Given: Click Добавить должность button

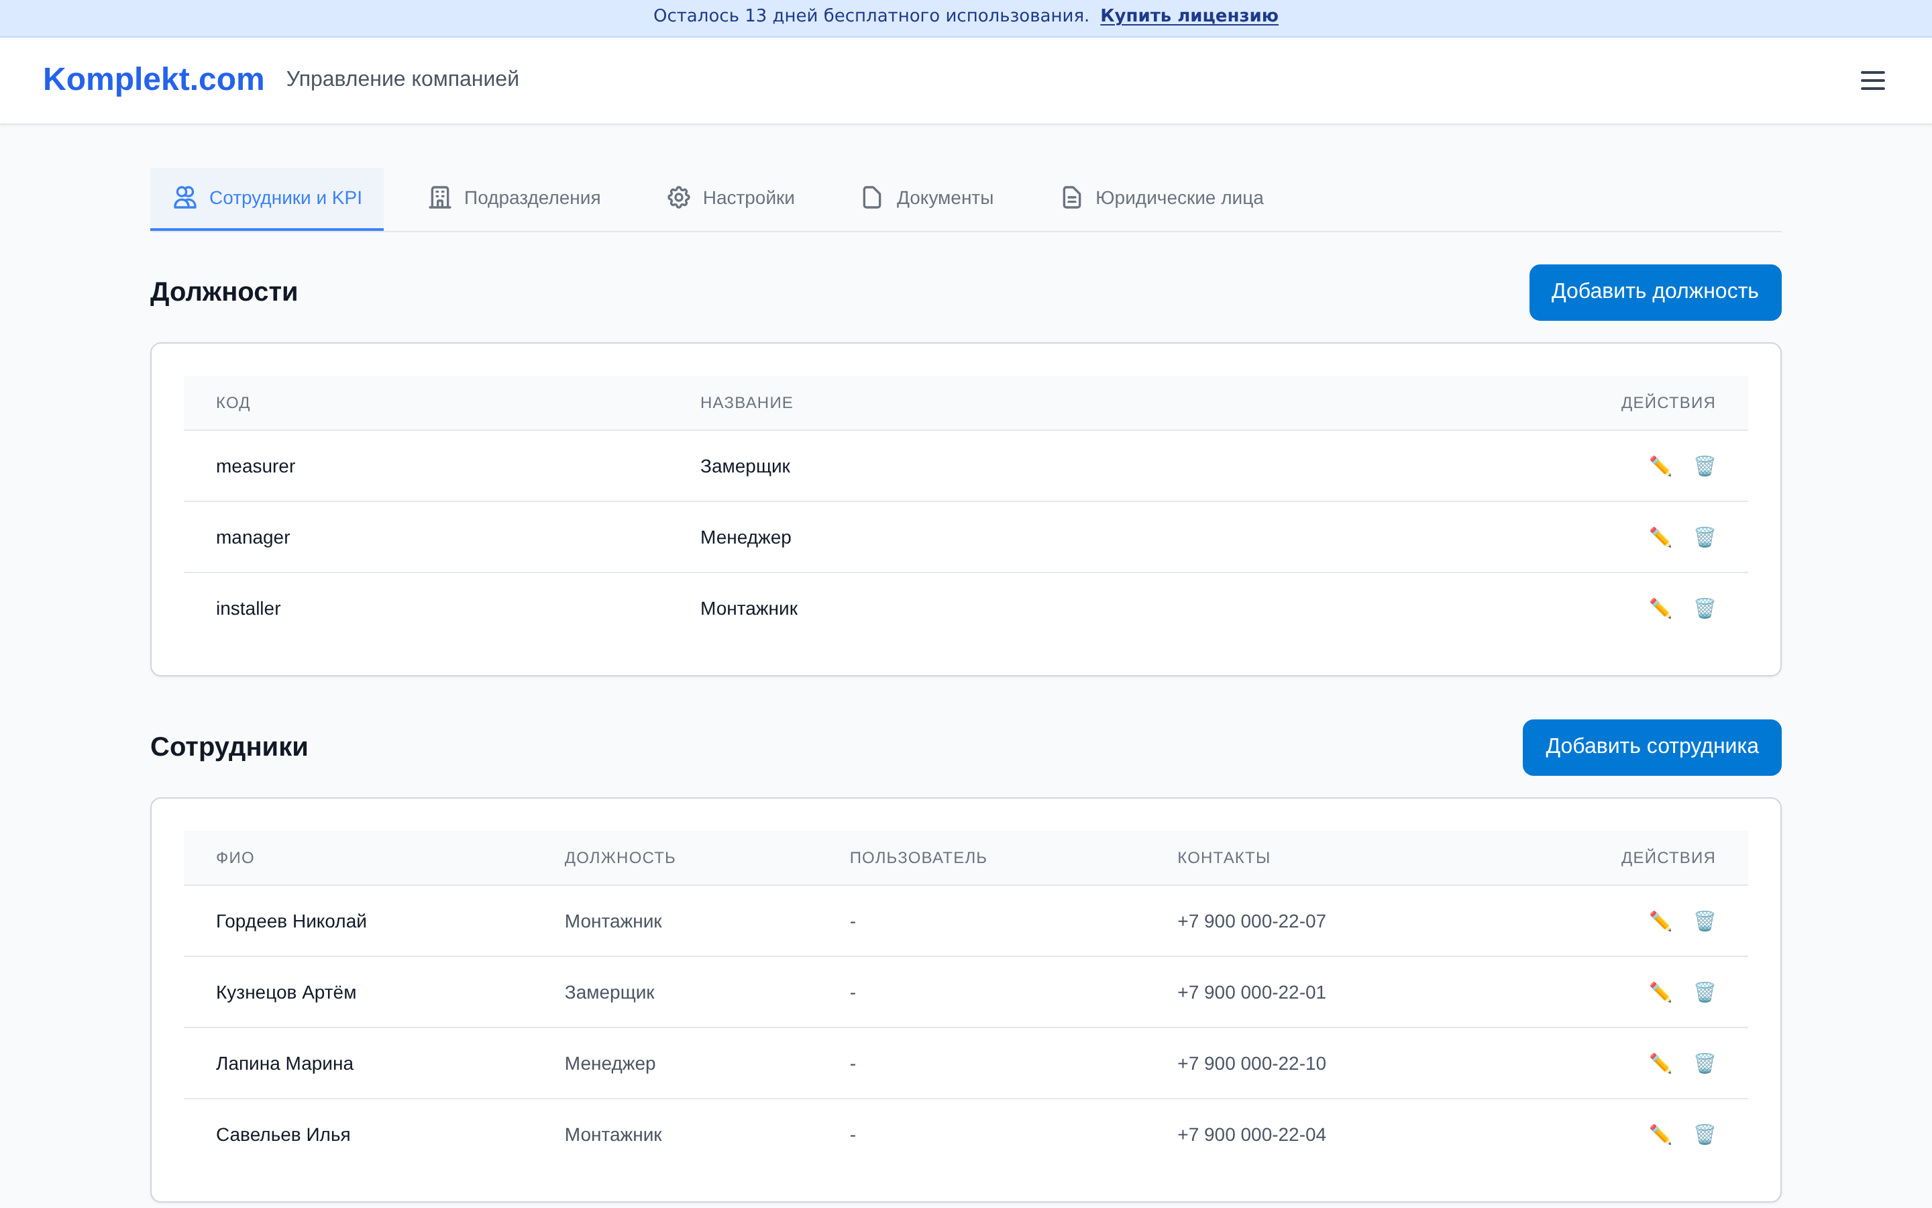Looking at the screenshot, I should [x=1655, y=292].
